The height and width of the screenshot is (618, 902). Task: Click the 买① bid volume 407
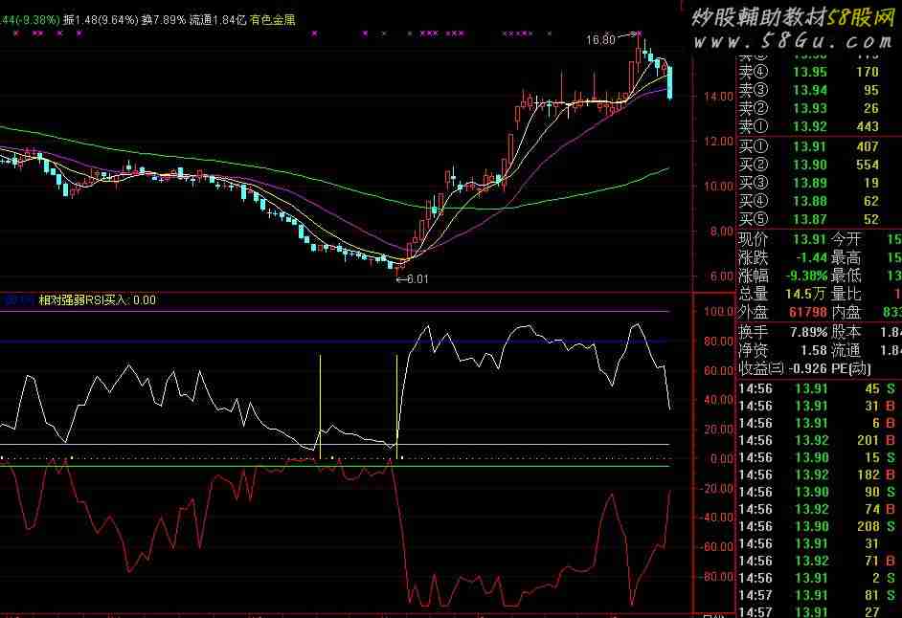tap(868, 147)
